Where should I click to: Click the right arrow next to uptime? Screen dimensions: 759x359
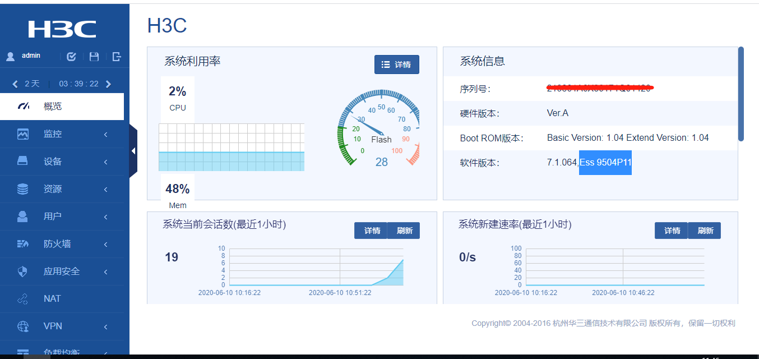pyautogui.click(x=108, y=84)
